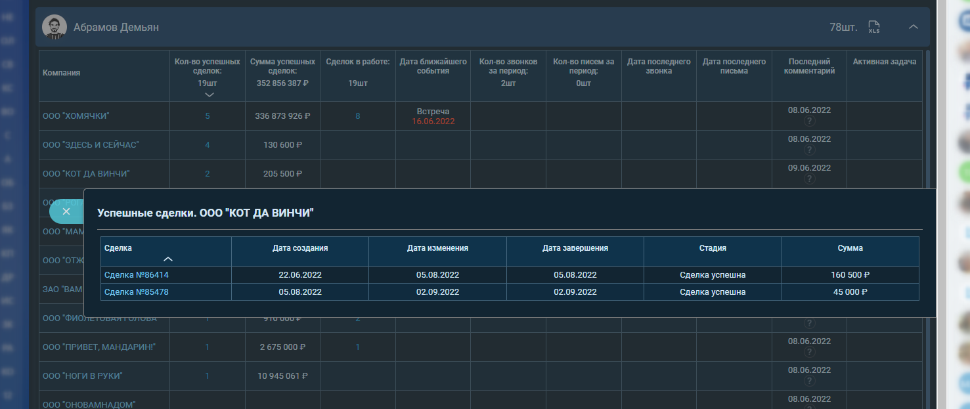Open comment question icon for "КОТ ДА ВИНЧИ"
This screenshot has width=970, height=409.
point(809,179)
